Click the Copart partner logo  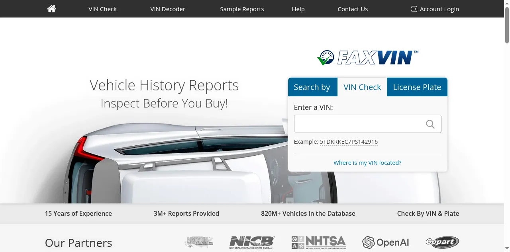tap(442, 242)
